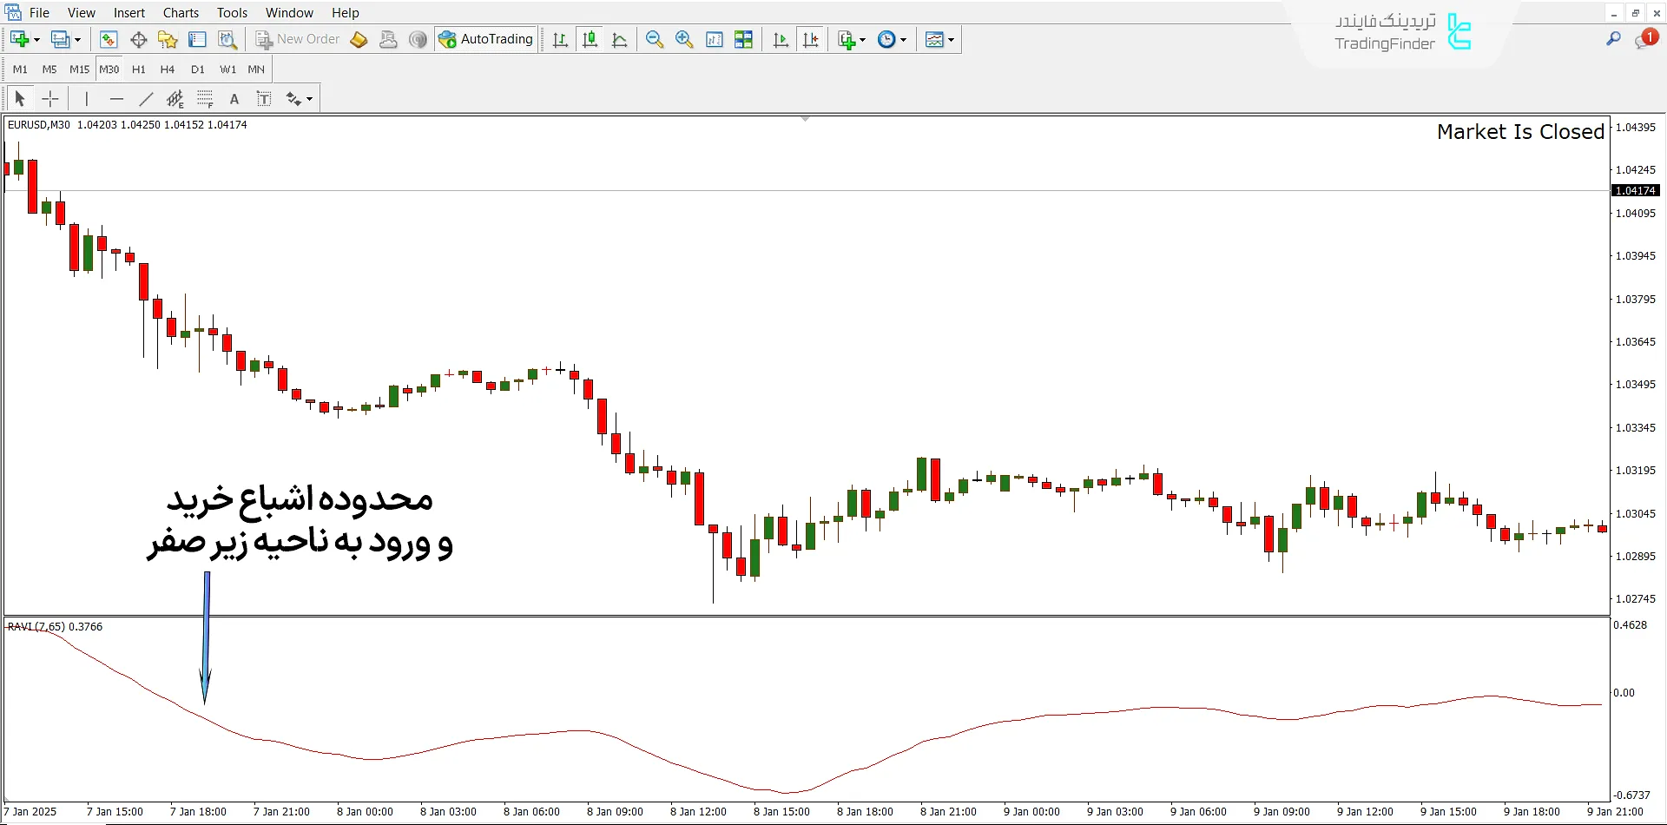Open the Market Watch panel icon
1667x825 pixels.
pos(109,39)
